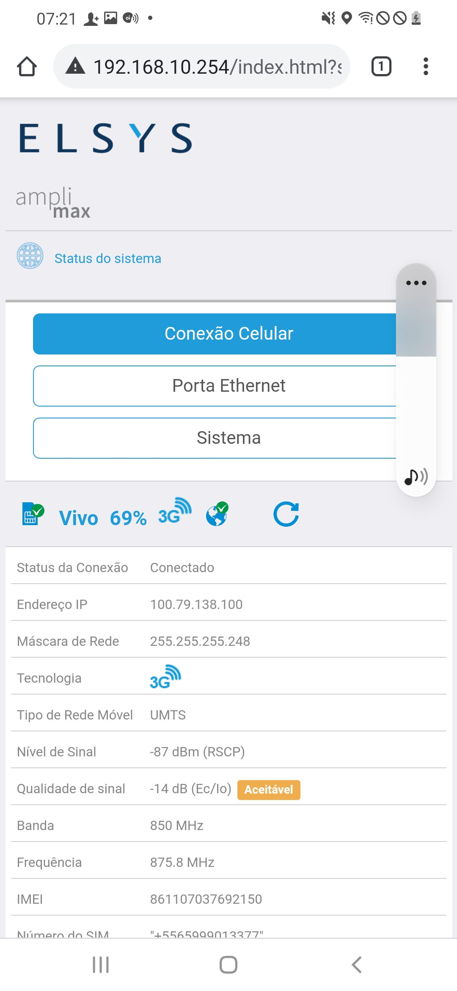Open the tab switcher showing 1 tab

(381, 66)
